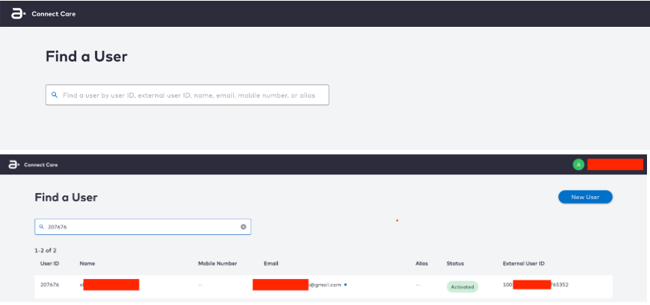
Task: Click the upper 'Find a User' heading
Action: coord(86,57)
